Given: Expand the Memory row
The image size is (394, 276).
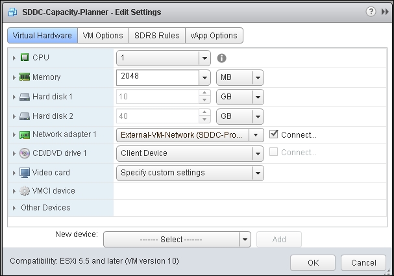Looking at the screenshot, I should click(x=14, y=77).
